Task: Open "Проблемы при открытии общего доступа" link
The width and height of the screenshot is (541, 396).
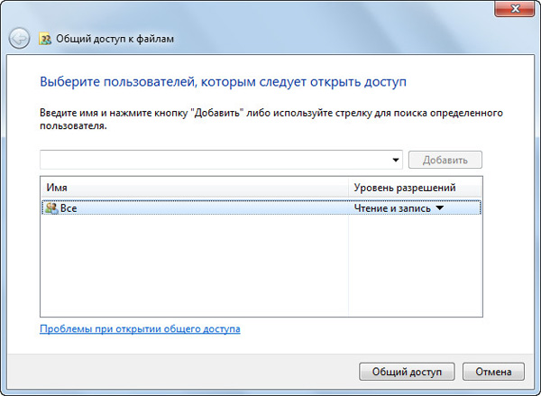Action: pos(140,329)
